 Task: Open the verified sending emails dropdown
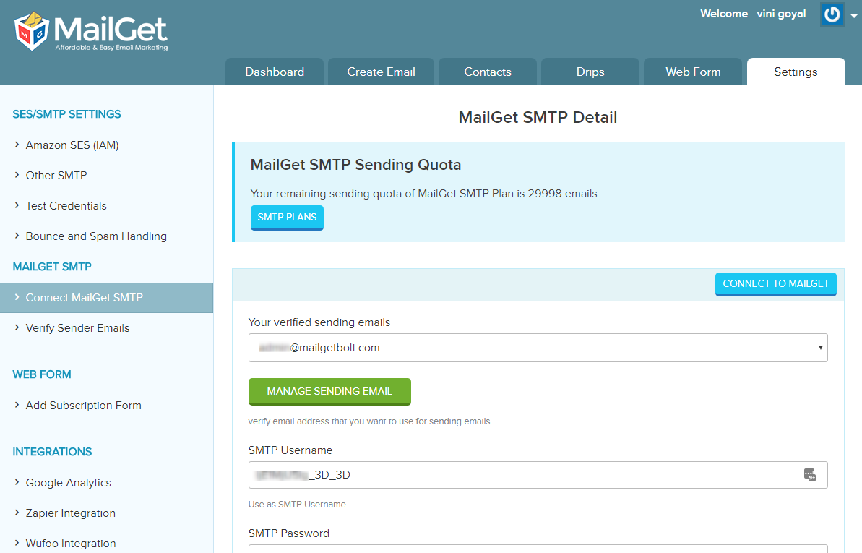(x=538, y=348)
